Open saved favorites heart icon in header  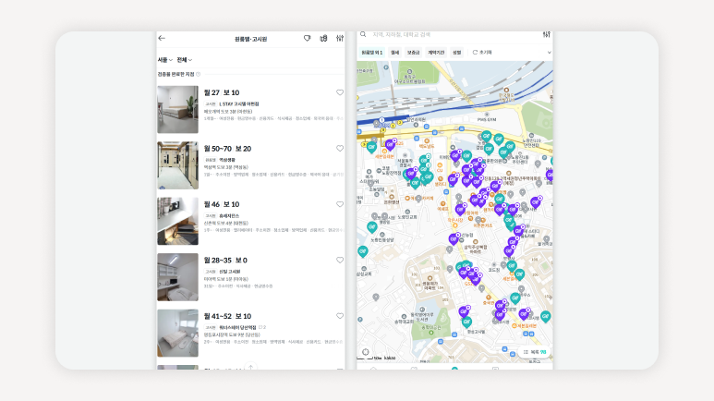pos(308,39)
